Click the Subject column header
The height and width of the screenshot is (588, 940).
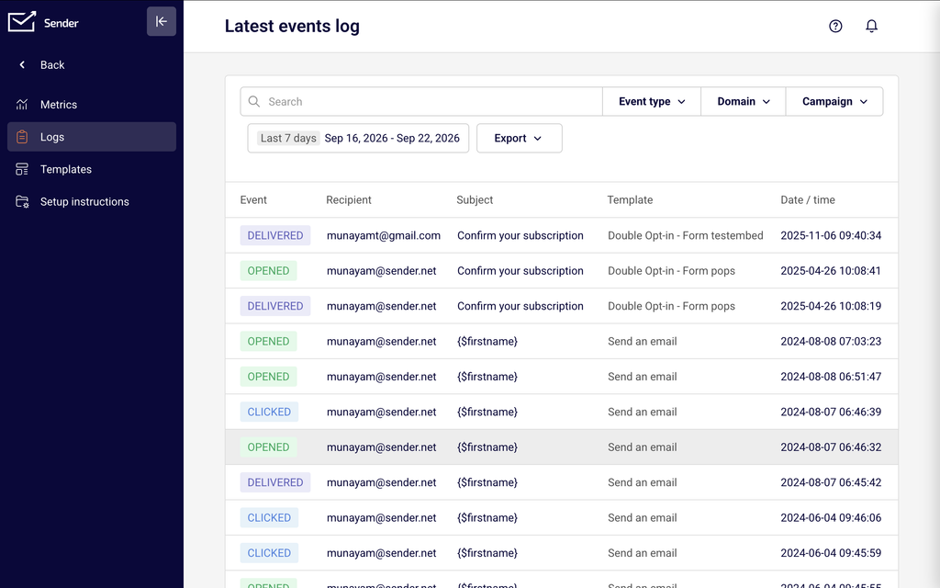tap(475, 199)
